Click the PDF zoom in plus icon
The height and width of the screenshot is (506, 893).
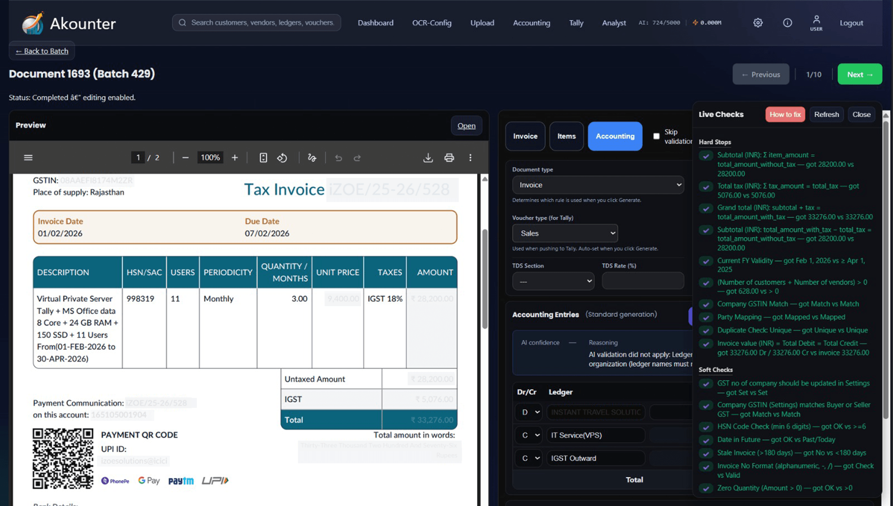pyautogui.click(x=234, y=157)
